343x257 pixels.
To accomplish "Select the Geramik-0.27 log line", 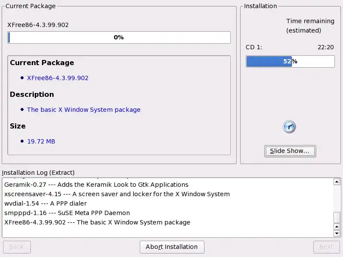I will coord(96,185).
